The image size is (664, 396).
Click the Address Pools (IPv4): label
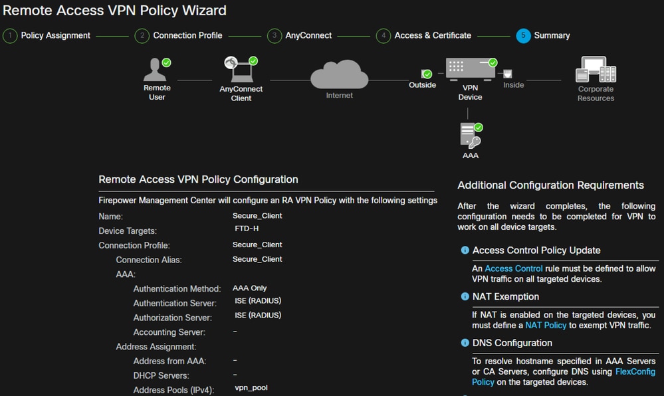(x=173, y=390)
